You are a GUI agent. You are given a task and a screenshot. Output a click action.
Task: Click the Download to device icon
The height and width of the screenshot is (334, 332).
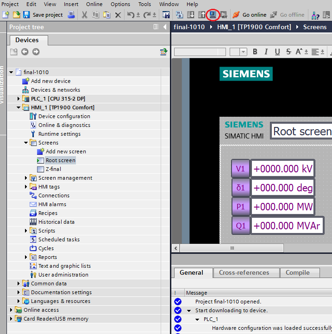191,15
